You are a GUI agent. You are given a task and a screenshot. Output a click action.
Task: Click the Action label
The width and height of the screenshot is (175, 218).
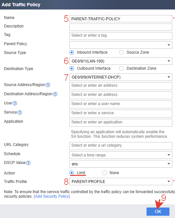[x=9, y=173]
